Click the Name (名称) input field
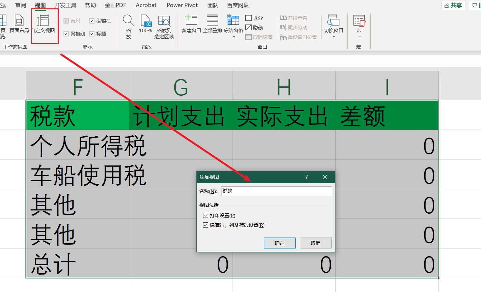Image resolution: width=481 pixels, height=292 pixels. tap(277, 191)
